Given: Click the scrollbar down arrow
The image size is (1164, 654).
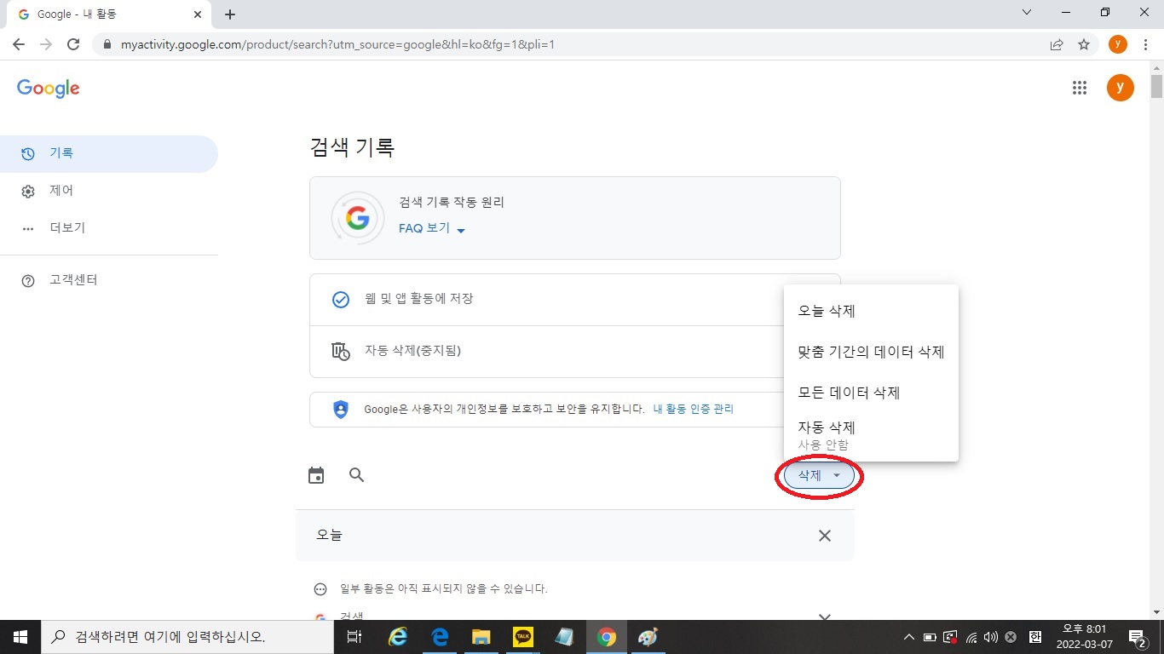Looking at the screenshot, I should (x=1156, y=612).
